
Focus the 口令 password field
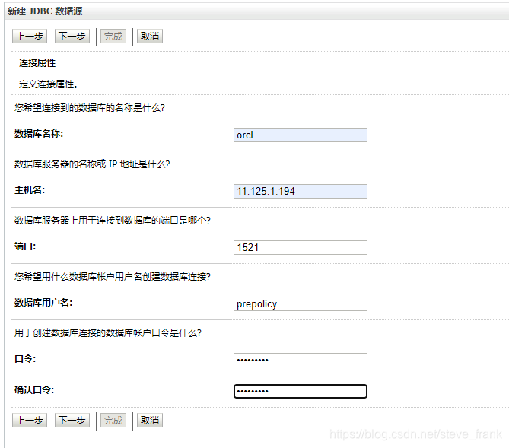click(301, 360)
